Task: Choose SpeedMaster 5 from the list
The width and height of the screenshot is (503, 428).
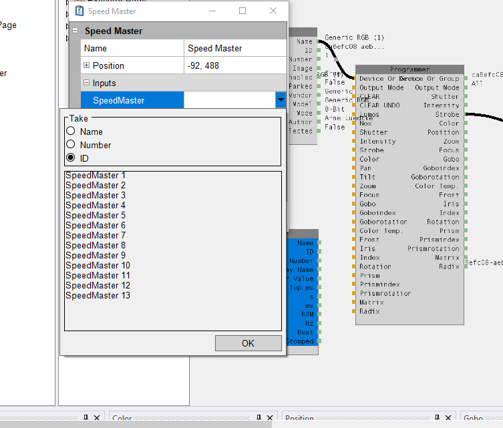Action: tap(96, 216)
